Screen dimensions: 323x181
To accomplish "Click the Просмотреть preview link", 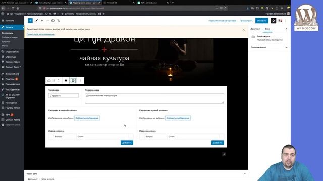I will click(246, 21).
